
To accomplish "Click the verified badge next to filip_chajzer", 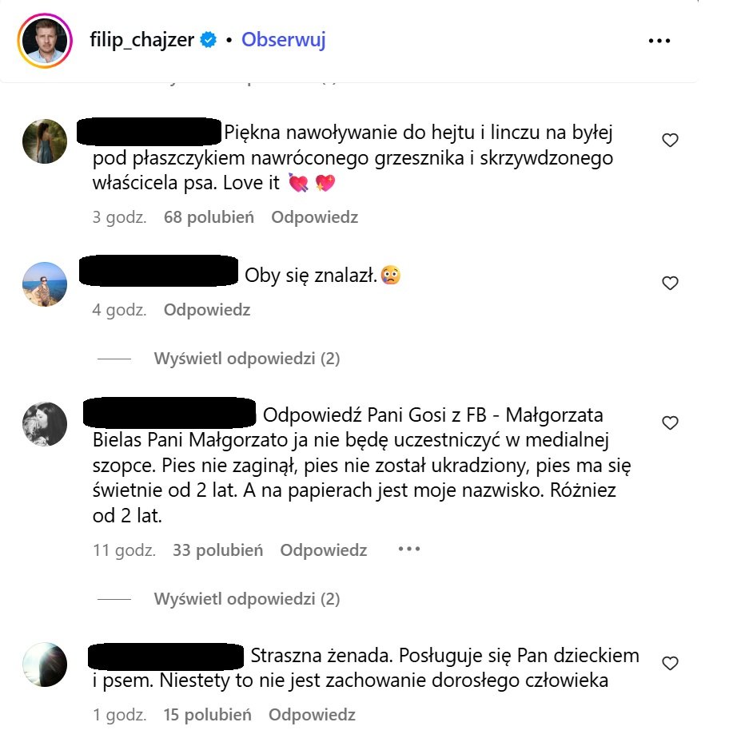I will coord(208,40).
